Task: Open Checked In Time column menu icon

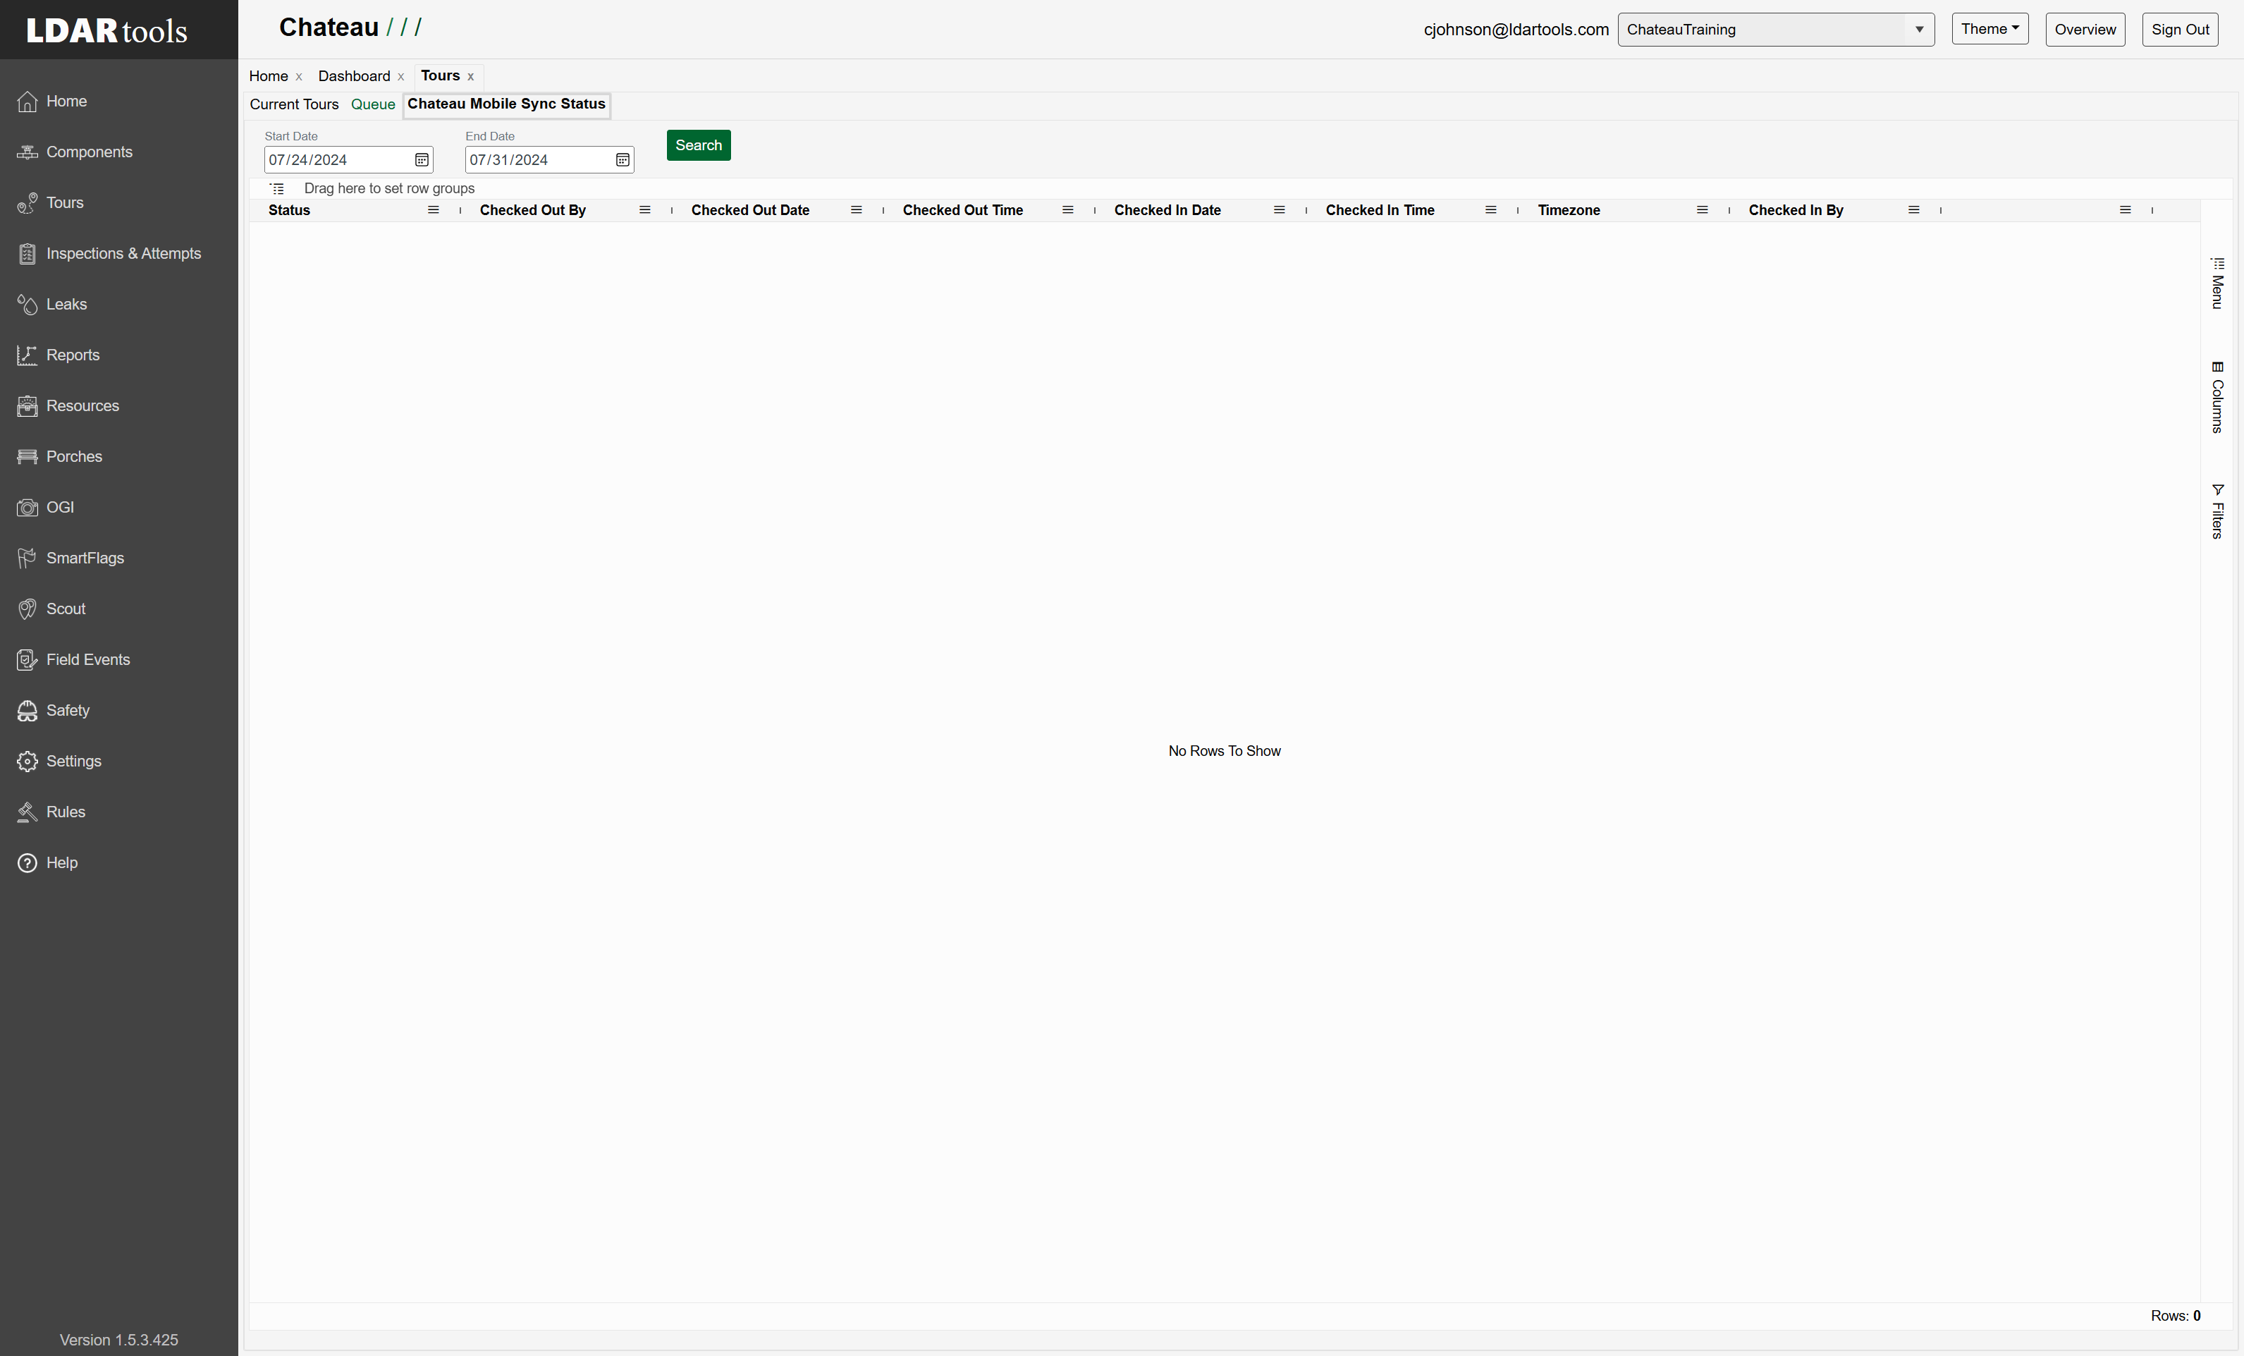Action: [1491, 210]
